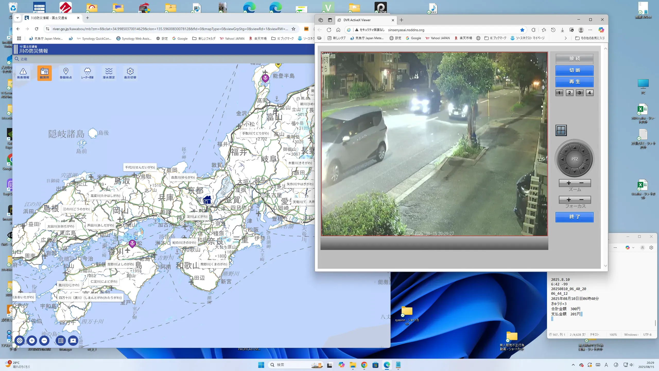659x371 pixels.
Task: Select camera channel 3
Action: coord(579,93)
